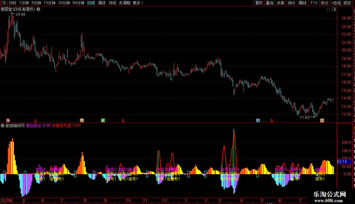
Task: Expand the 更多 periods menu
Action: [138, 3]
